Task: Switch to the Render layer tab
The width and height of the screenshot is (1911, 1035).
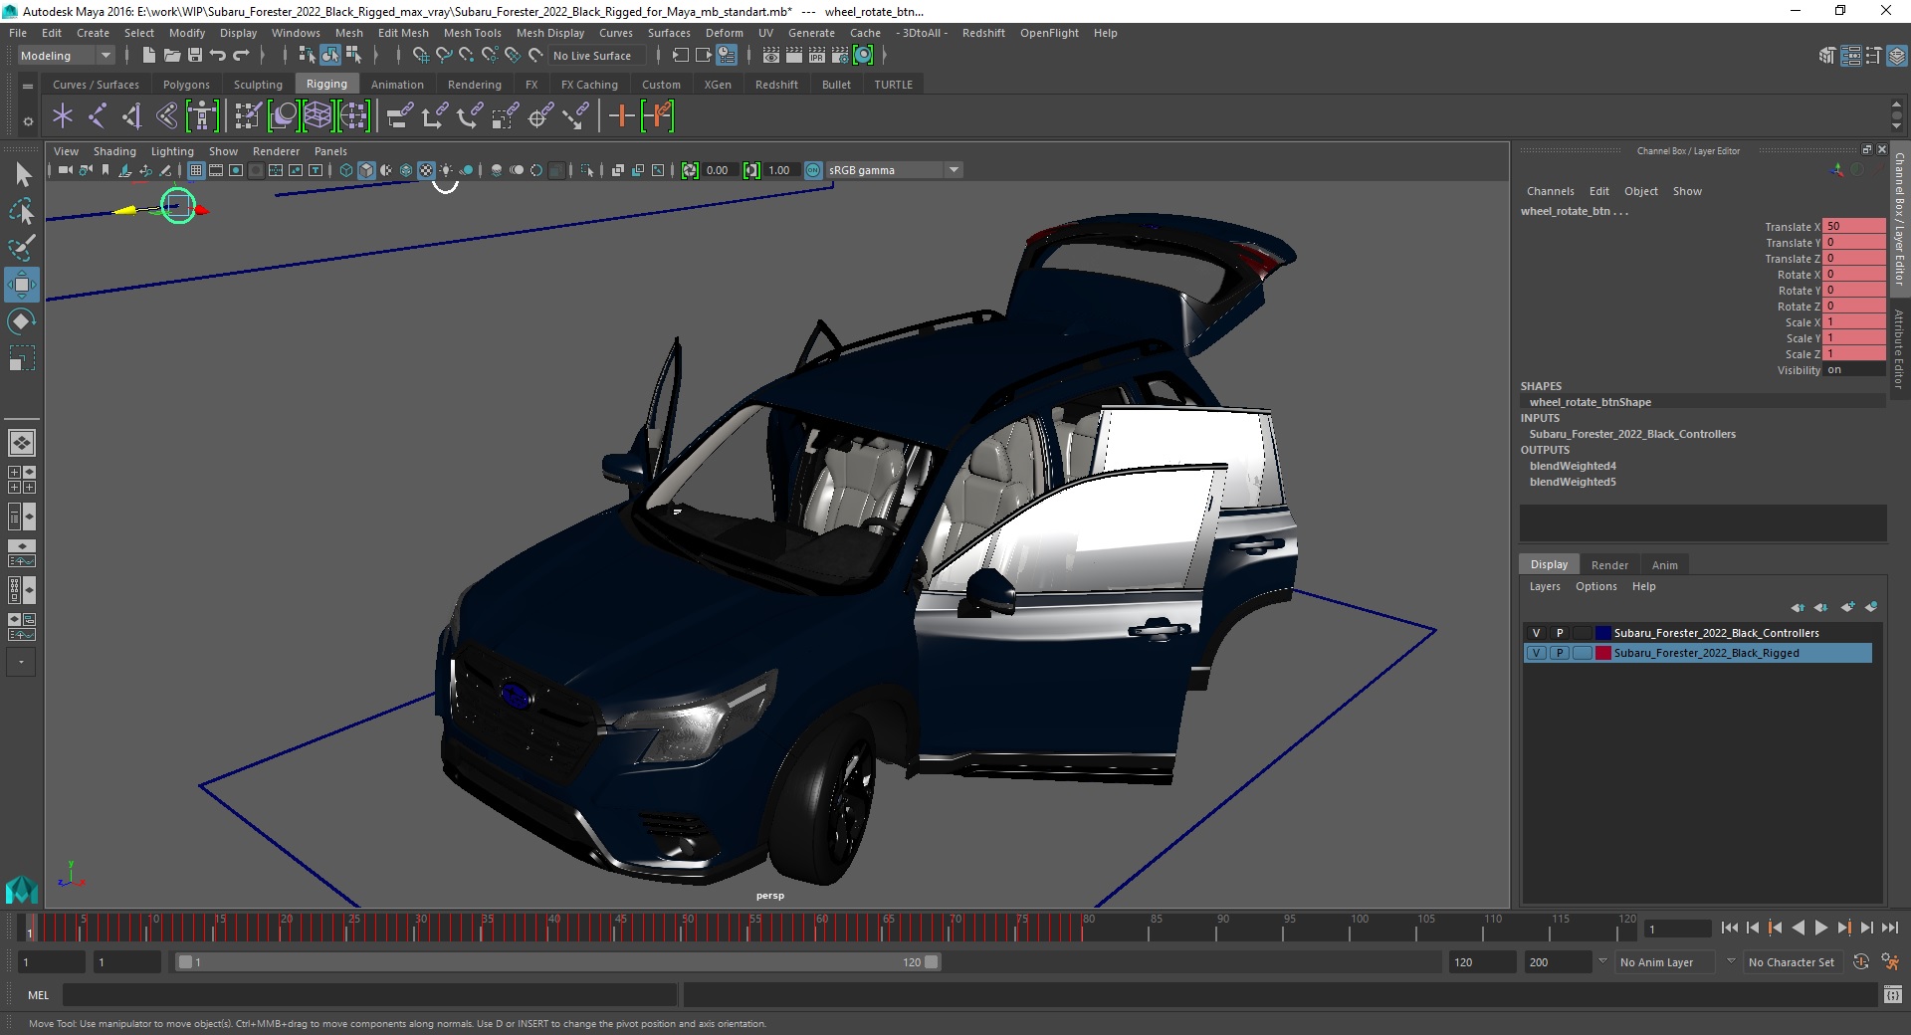Action: click(1609, 565)
